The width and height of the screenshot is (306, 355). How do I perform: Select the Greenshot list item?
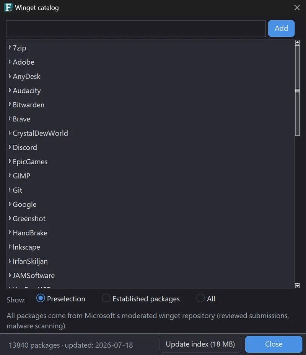[x=29, y=219]
